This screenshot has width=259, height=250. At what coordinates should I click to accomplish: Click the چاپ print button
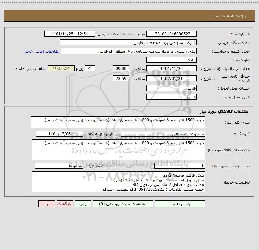[x=83, y=204]
